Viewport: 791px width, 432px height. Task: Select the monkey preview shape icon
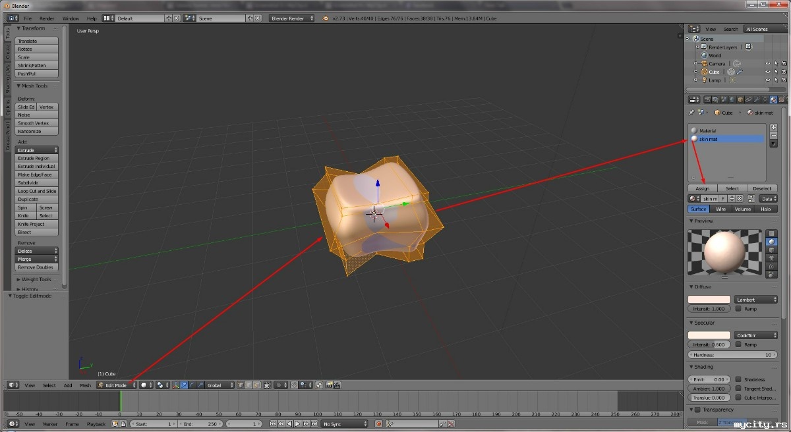(772, 258)
